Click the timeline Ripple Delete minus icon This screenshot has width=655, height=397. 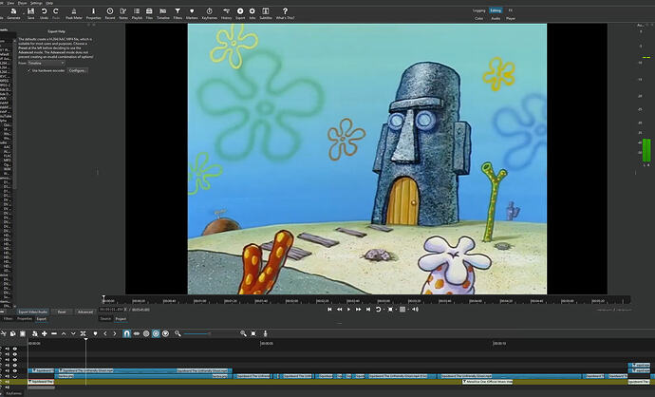(54, 333)
